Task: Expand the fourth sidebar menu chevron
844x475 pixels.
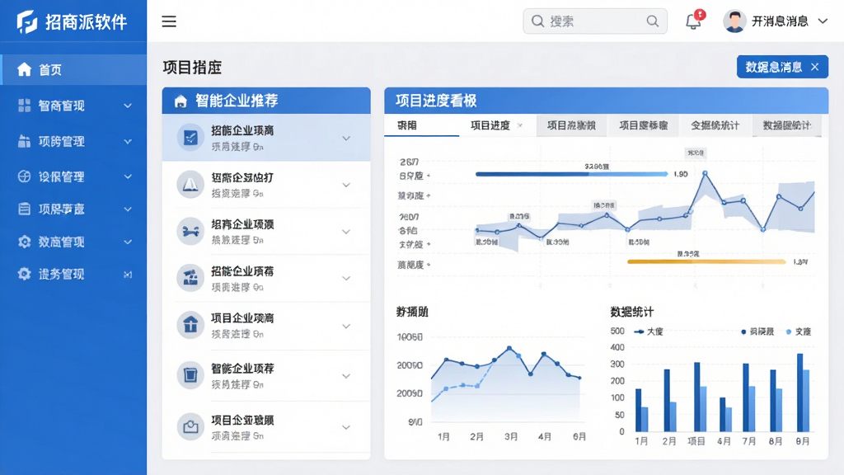Action: [x=128, y=176]
